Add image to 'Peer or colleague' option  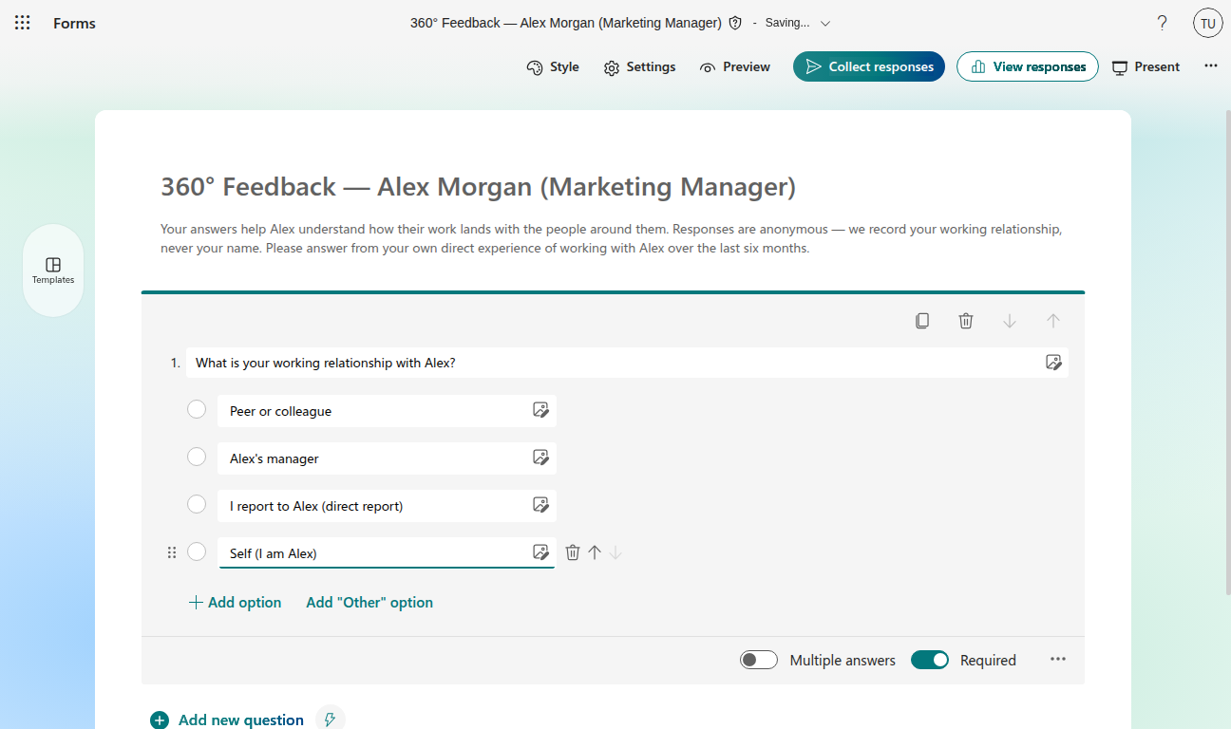pos(540,410)
